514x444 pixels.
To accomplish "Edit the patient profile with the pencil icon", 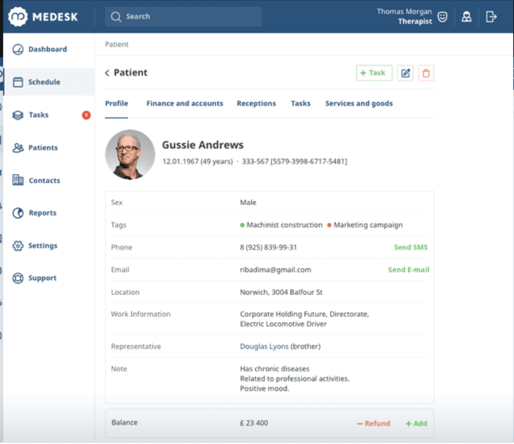I will click(405, 72).
